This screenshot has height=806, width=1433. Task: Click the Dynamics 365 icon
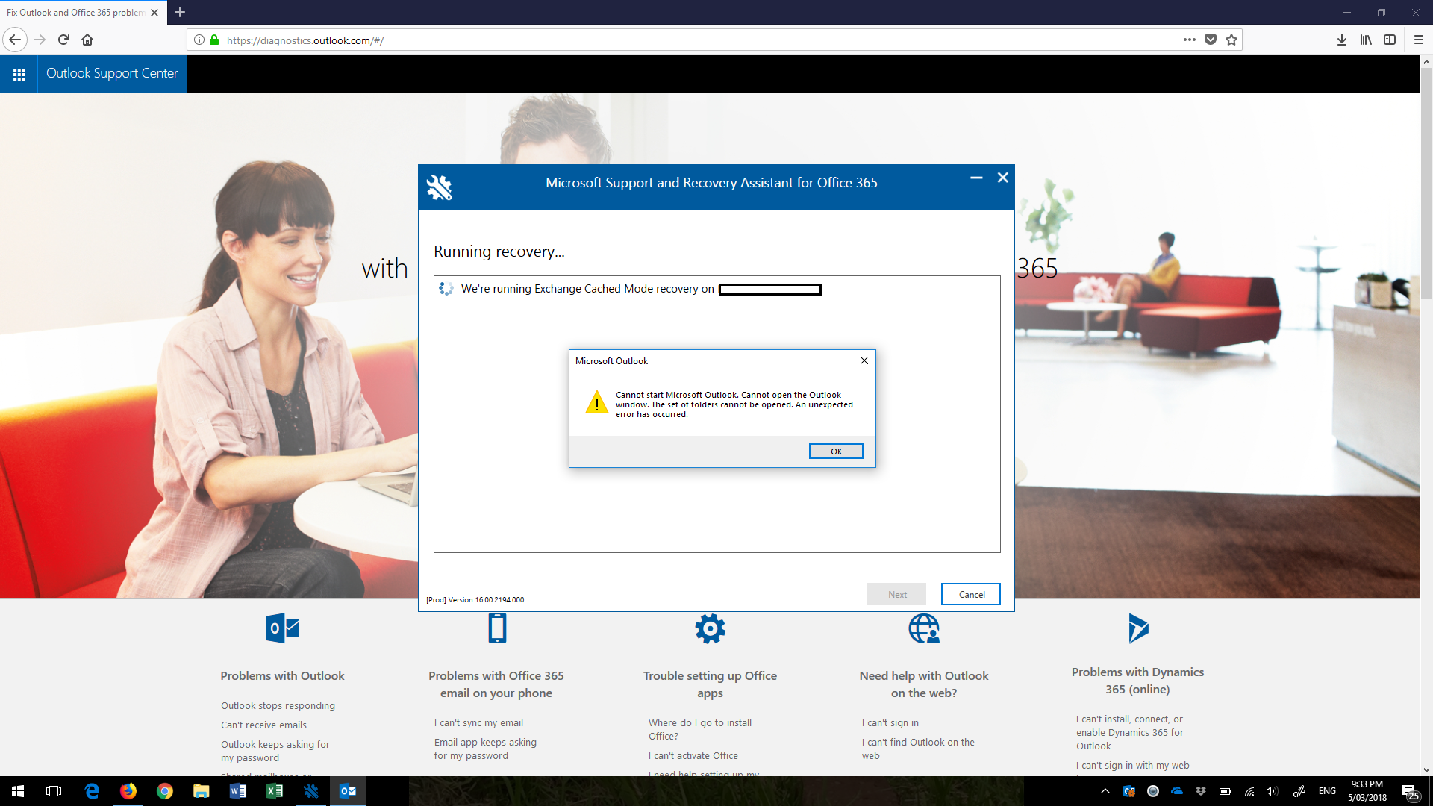coord(1138,628)
